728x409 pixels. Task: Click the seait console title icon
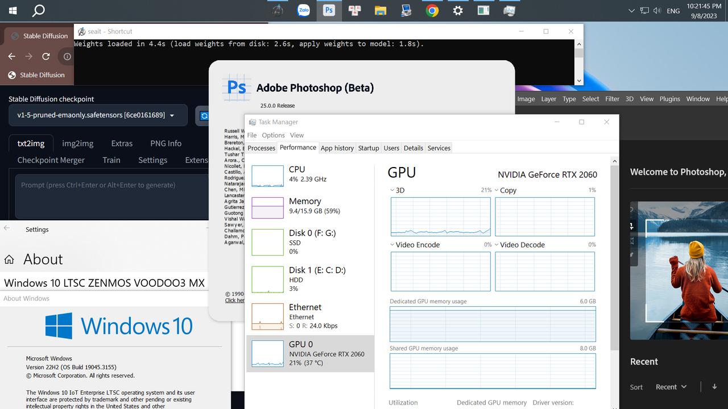(82, 32)
